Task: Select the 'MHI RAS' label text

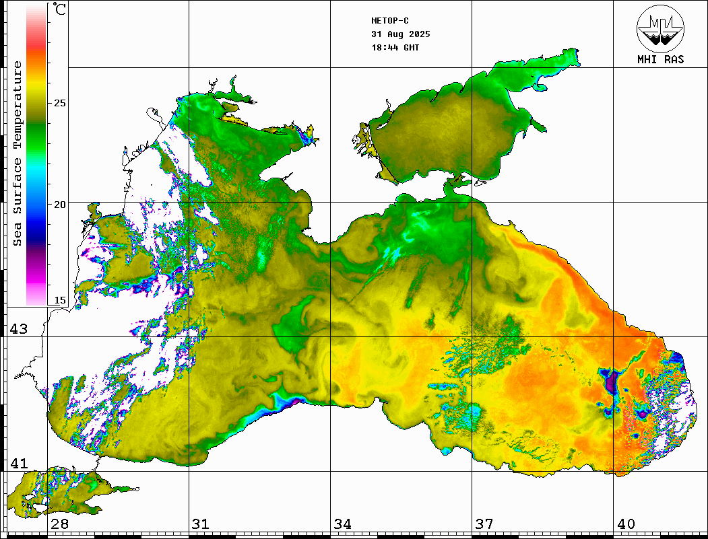Action: (x=660, y=59)
